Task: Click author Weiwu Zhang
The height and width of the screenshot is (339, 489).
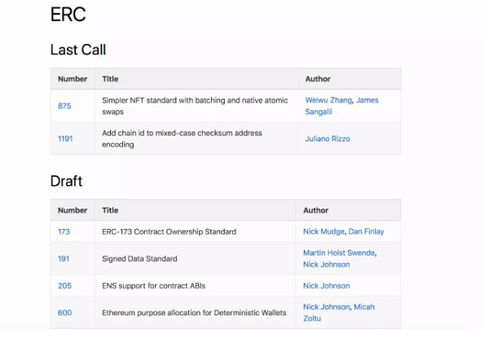Action: [x=329, y=100]
